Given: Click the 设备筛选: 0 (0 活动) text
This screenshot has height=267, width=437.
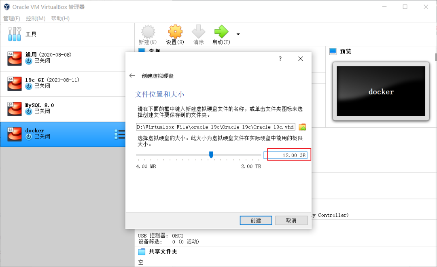Looking at the screenshot, I should pyautogui.click(x=169, y=241).
